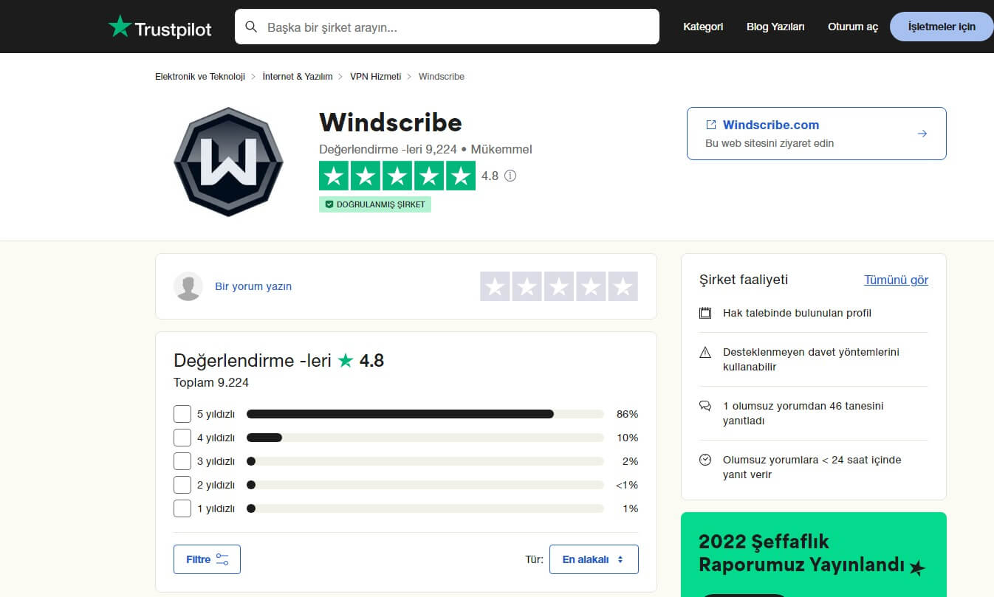Click the 4 yıldızlı 10% bar
Image resolution: width=994 pixels, height=597 pixels.
click(x=425, y=438)
